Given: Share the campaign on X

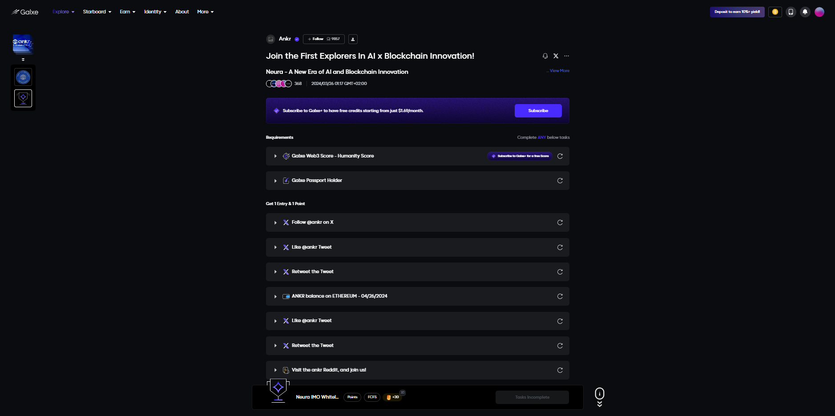Looking at the screenshot, I should pyautogui.click(x=556, y=56).
